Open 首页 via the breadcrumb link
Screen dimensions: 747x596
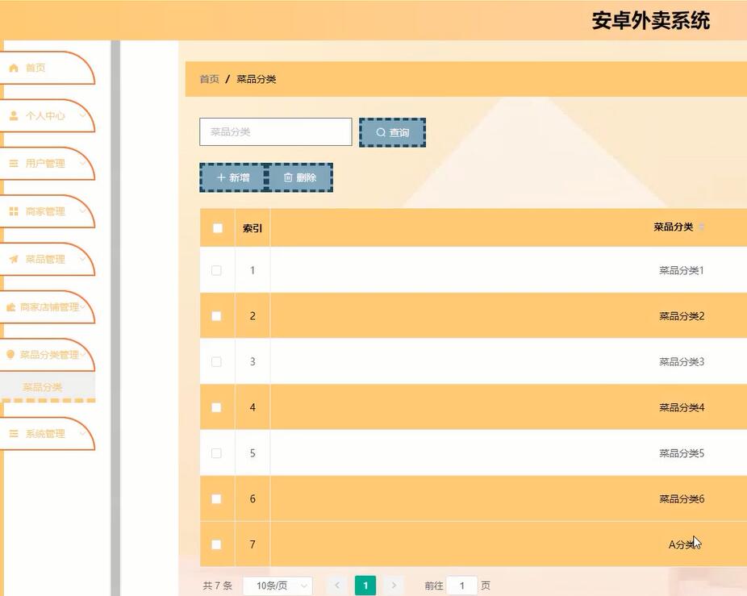(x=208, y=79)
